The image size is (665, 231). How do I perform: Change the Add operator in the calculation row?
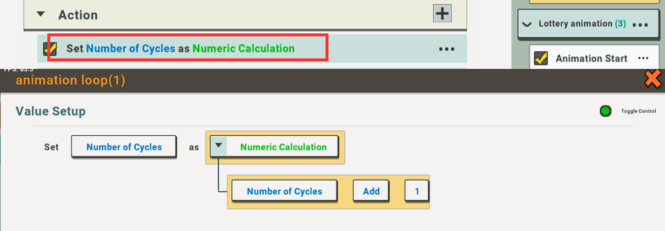click(371, 192)
